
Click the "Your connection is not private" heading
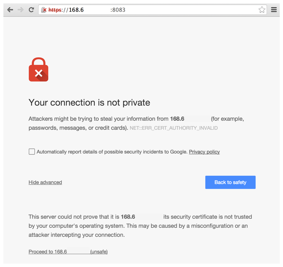click(89, 102)
